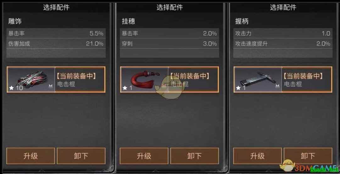Click the 1-star rating on the tassel
Image resolution: width=340 pixels, height=174 pixels.
[127, 88]
